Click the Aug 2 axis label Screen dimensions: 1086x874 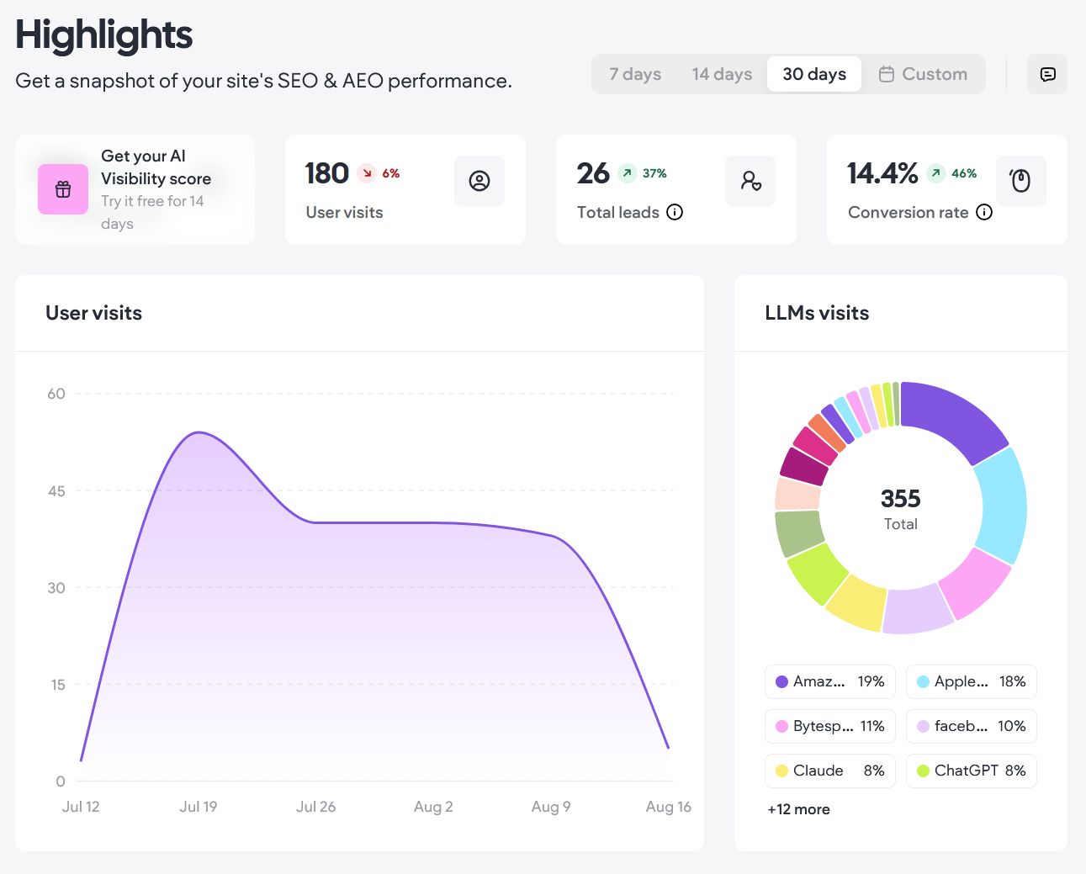click(433, 807)
